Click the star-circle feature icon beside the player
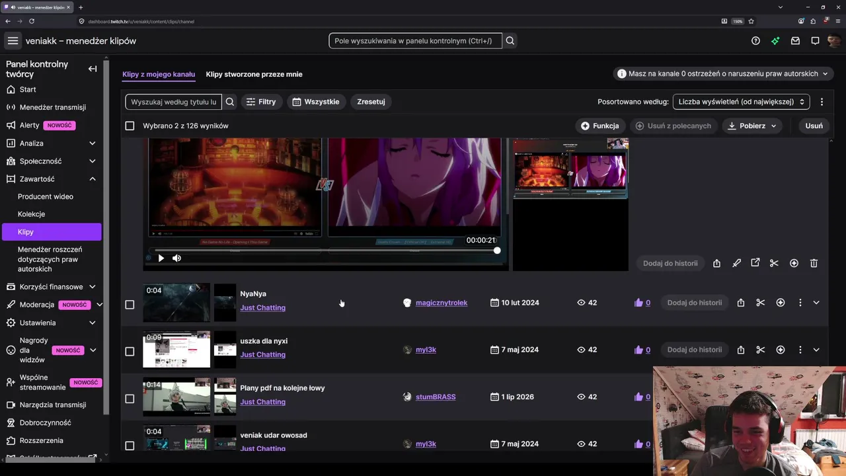Image resolution: width=846 pixels, height=476 pixels. 794,263
